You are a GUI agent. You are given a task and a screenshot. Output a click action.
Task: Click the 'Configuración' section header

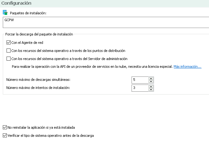pos(16,3)
